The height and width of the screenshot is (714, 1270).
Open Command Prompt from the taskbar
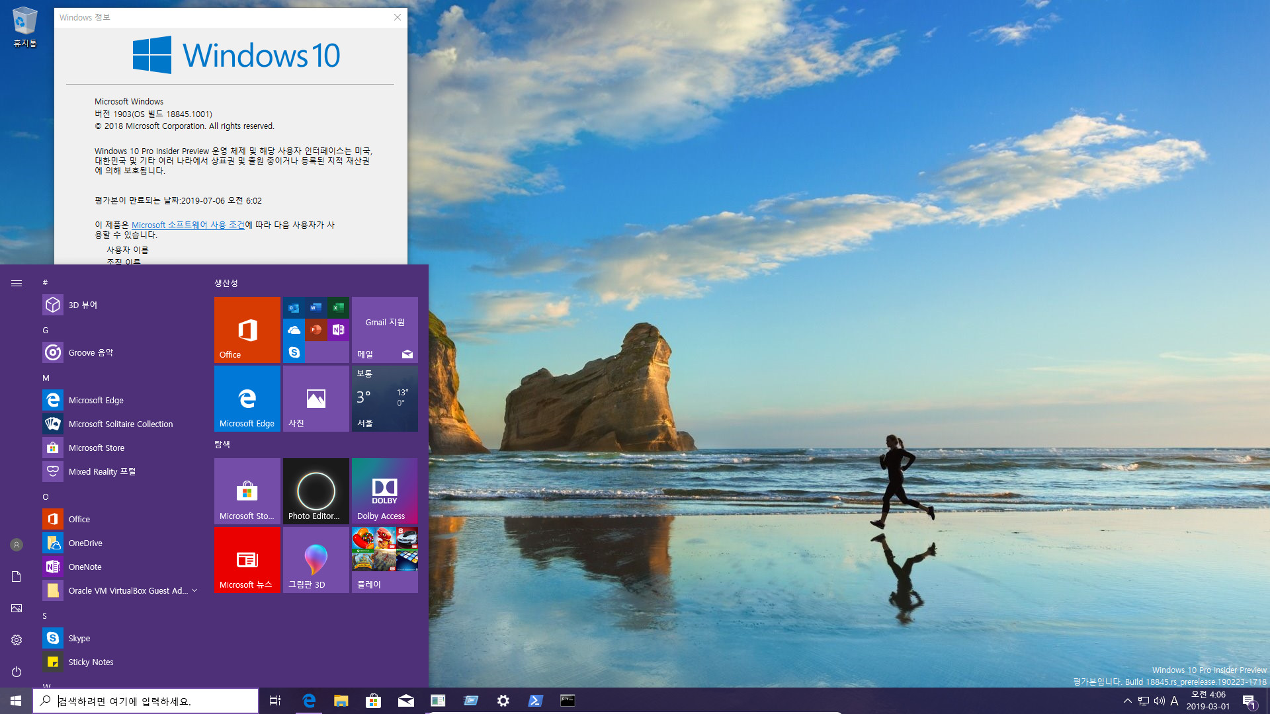click(x=568, y=701)
